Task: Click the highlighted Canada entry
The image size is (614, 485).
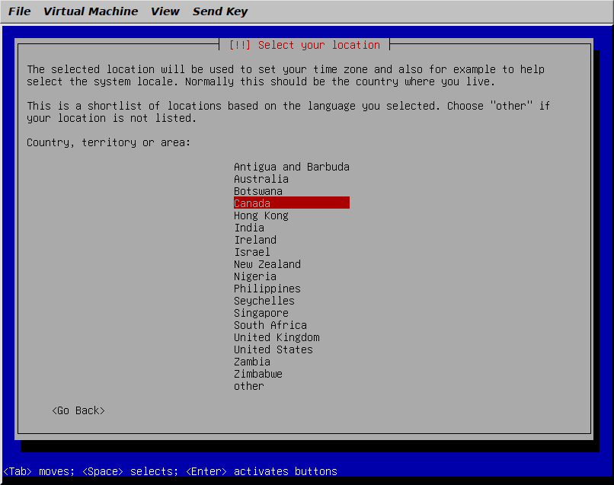Action: [291, 203]
